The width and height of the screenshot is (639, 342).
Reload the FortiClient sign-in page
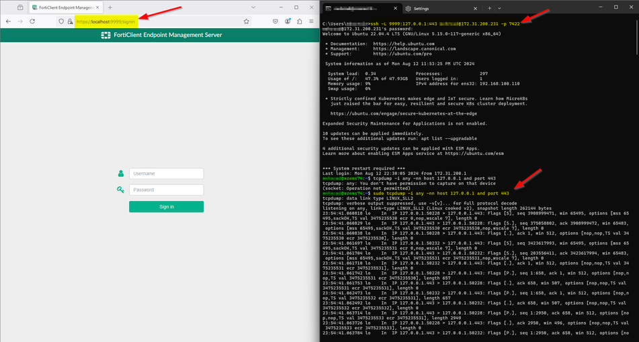click(x=32, y=21)
